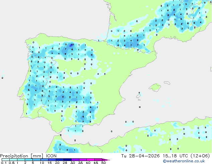Open the weatheronline.co.uk copyright link
The width and height of the screenshot is (212, 164).
(184, 161)
